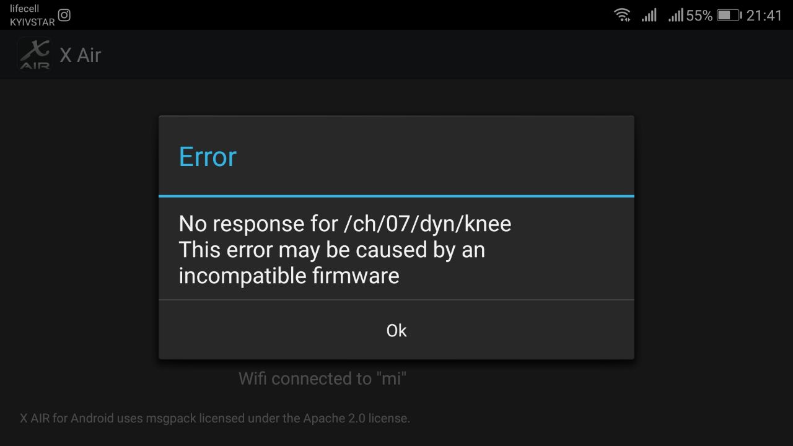793x446 pixels.
Task: Click the "Error" dialog title
Action: pyautogui.click(x=208, y=157)
